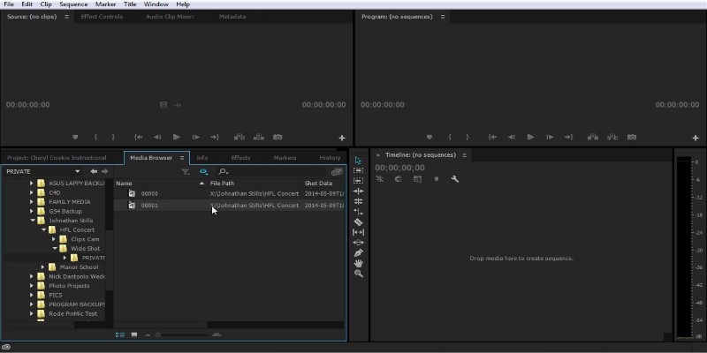707x353 pixels.
Task: Switch to Project: Cheryl Cookie Instructional tab
Action: tap(57, 158)
